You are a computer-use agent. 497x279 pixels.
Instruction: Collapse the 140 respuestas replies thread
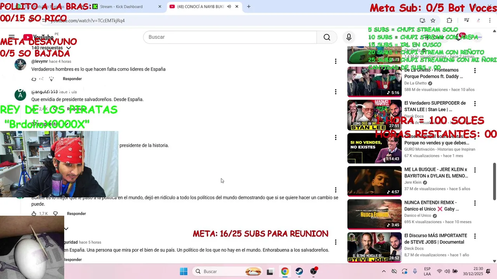click(x=51, y=48)
